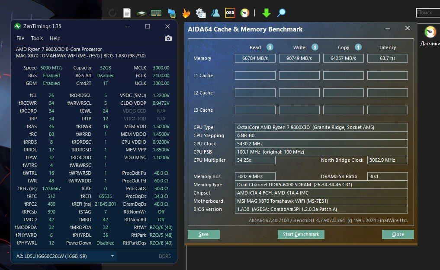Click the Motherboard MSI MAG X870 value
Image resolution: width=440 pixels, height=270 pixels.
coord(321,201)
